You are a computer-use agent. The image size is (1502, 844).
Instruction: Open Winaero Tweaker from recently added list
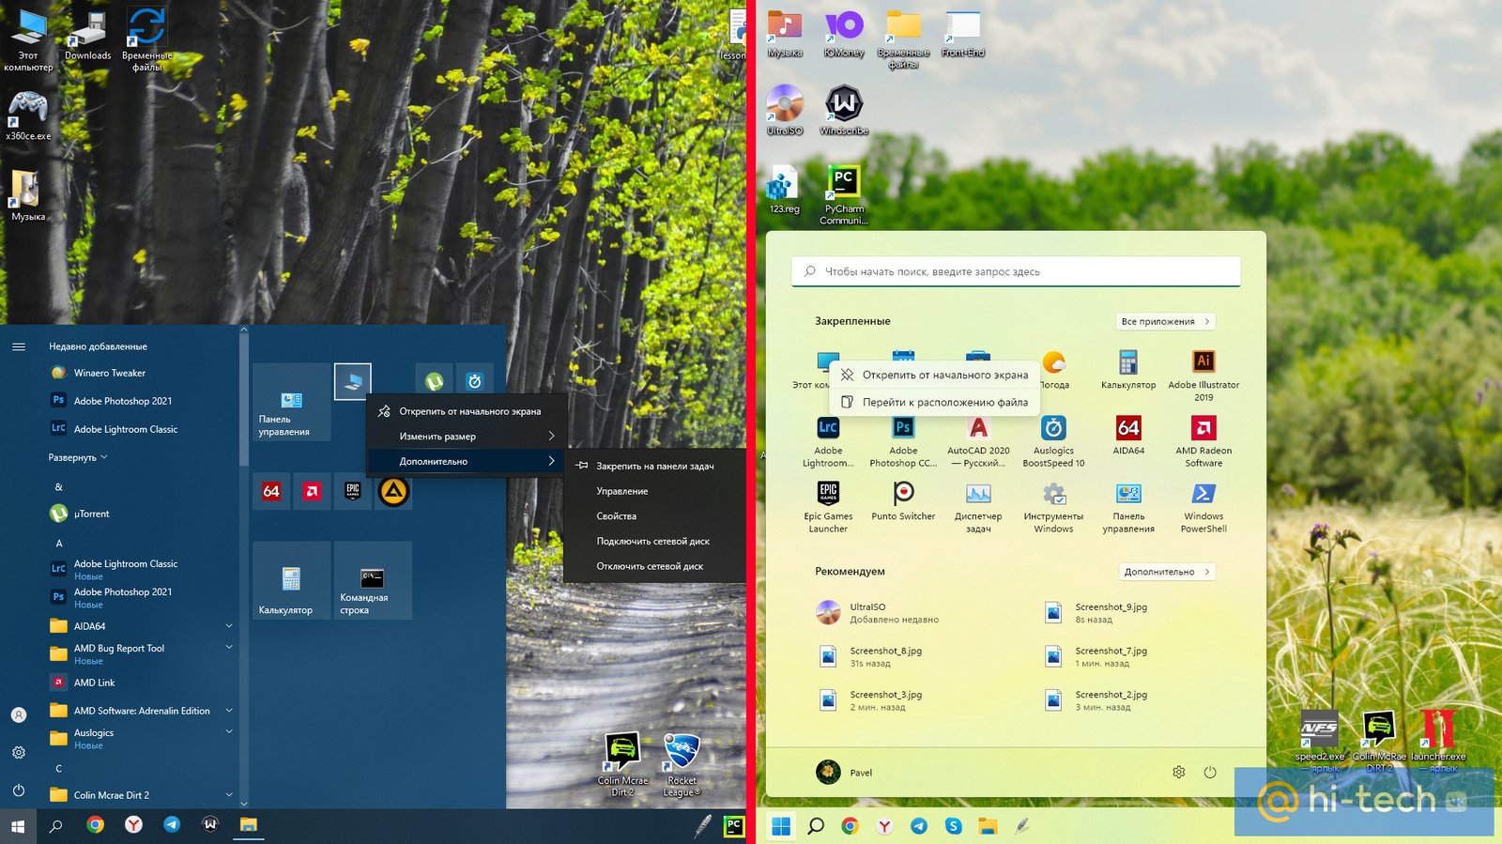(x=110, y=373)
